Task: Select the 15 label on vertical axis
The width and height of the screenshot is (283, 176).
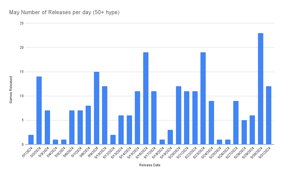Action: pos(21,72)
